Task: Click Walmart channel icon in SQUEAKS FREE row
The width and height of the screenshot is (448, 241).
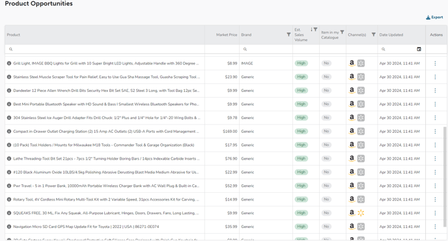Action: coord(361,213)
